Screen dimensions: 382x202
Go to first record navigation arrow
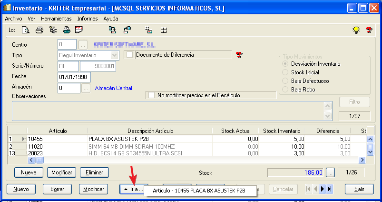click(x=308, y=189)
